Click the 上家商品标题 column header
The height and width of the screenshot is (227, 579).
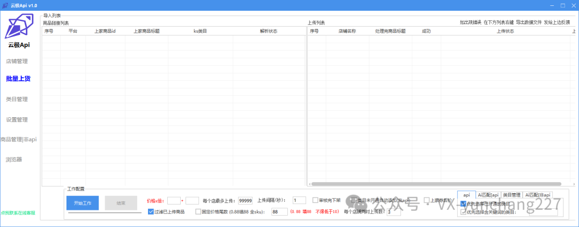146,31
